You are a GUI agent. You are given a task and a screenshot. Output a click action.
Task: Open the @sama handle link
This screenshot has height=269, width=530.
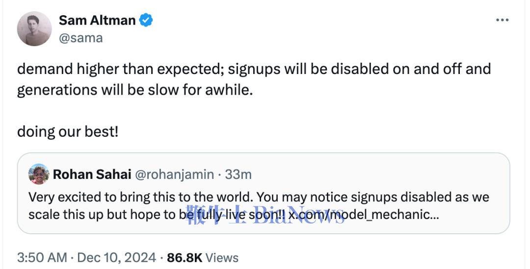(x=80, y=38)
